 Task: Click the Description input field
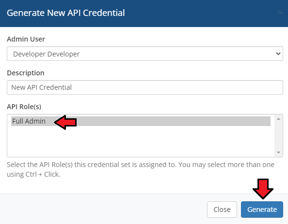[145, 87]
